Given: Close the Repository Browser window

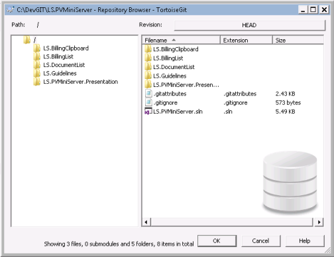Looking at the screenshot, I should (324, 10).
